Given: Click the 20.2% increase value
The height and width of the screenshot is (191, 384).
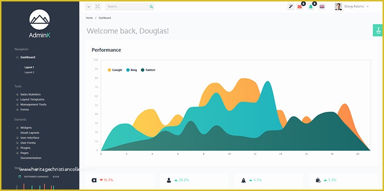Looking at the screenshot, I should click(184, 180).
